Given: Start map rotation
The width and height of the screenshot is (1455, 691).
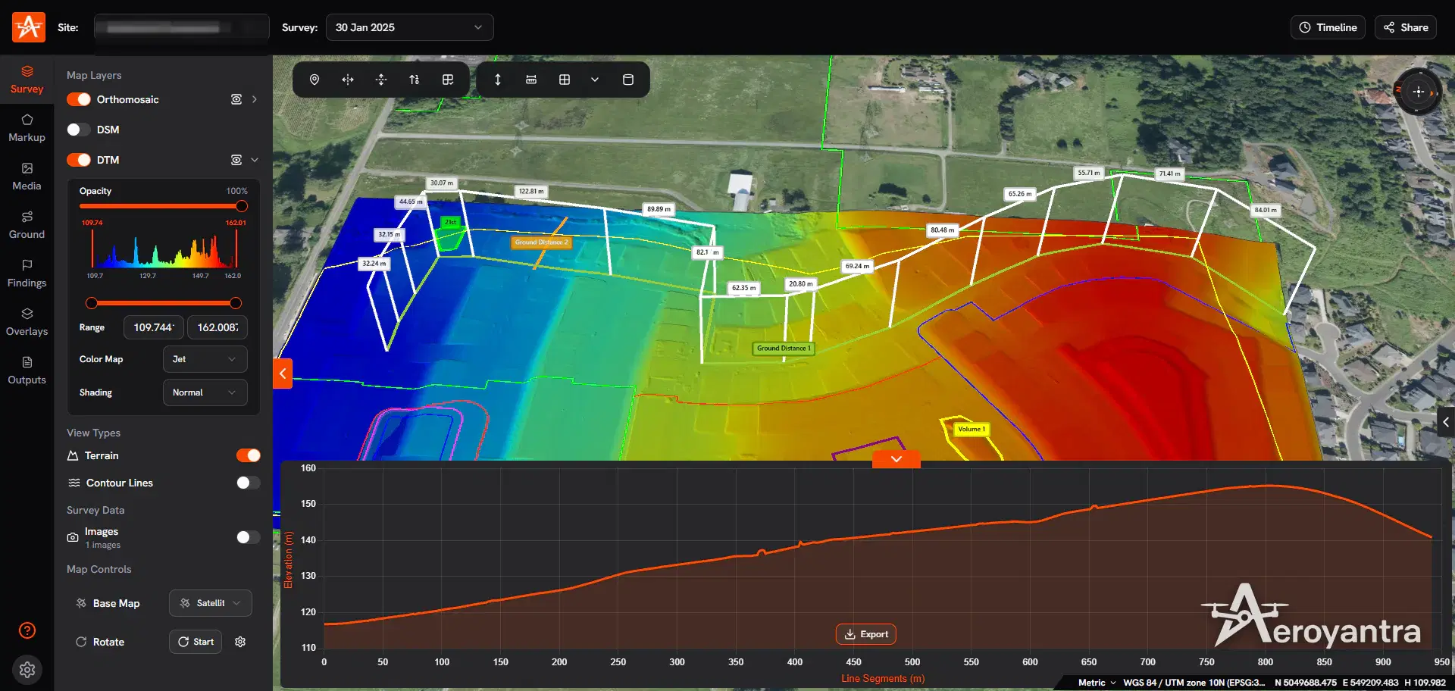Looking at the screenshot, I should (x=196, y=642).
